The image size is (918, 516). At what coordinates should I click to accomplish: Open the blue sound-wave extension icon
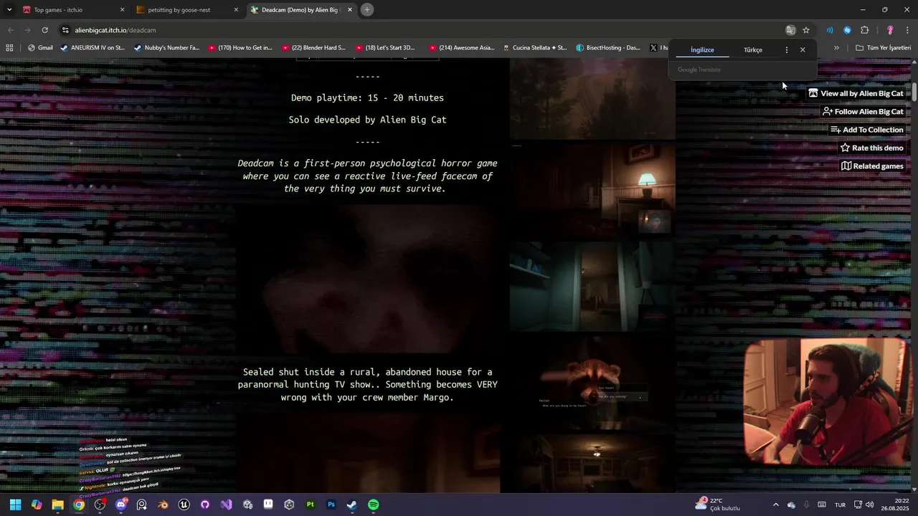pos(830,30)
